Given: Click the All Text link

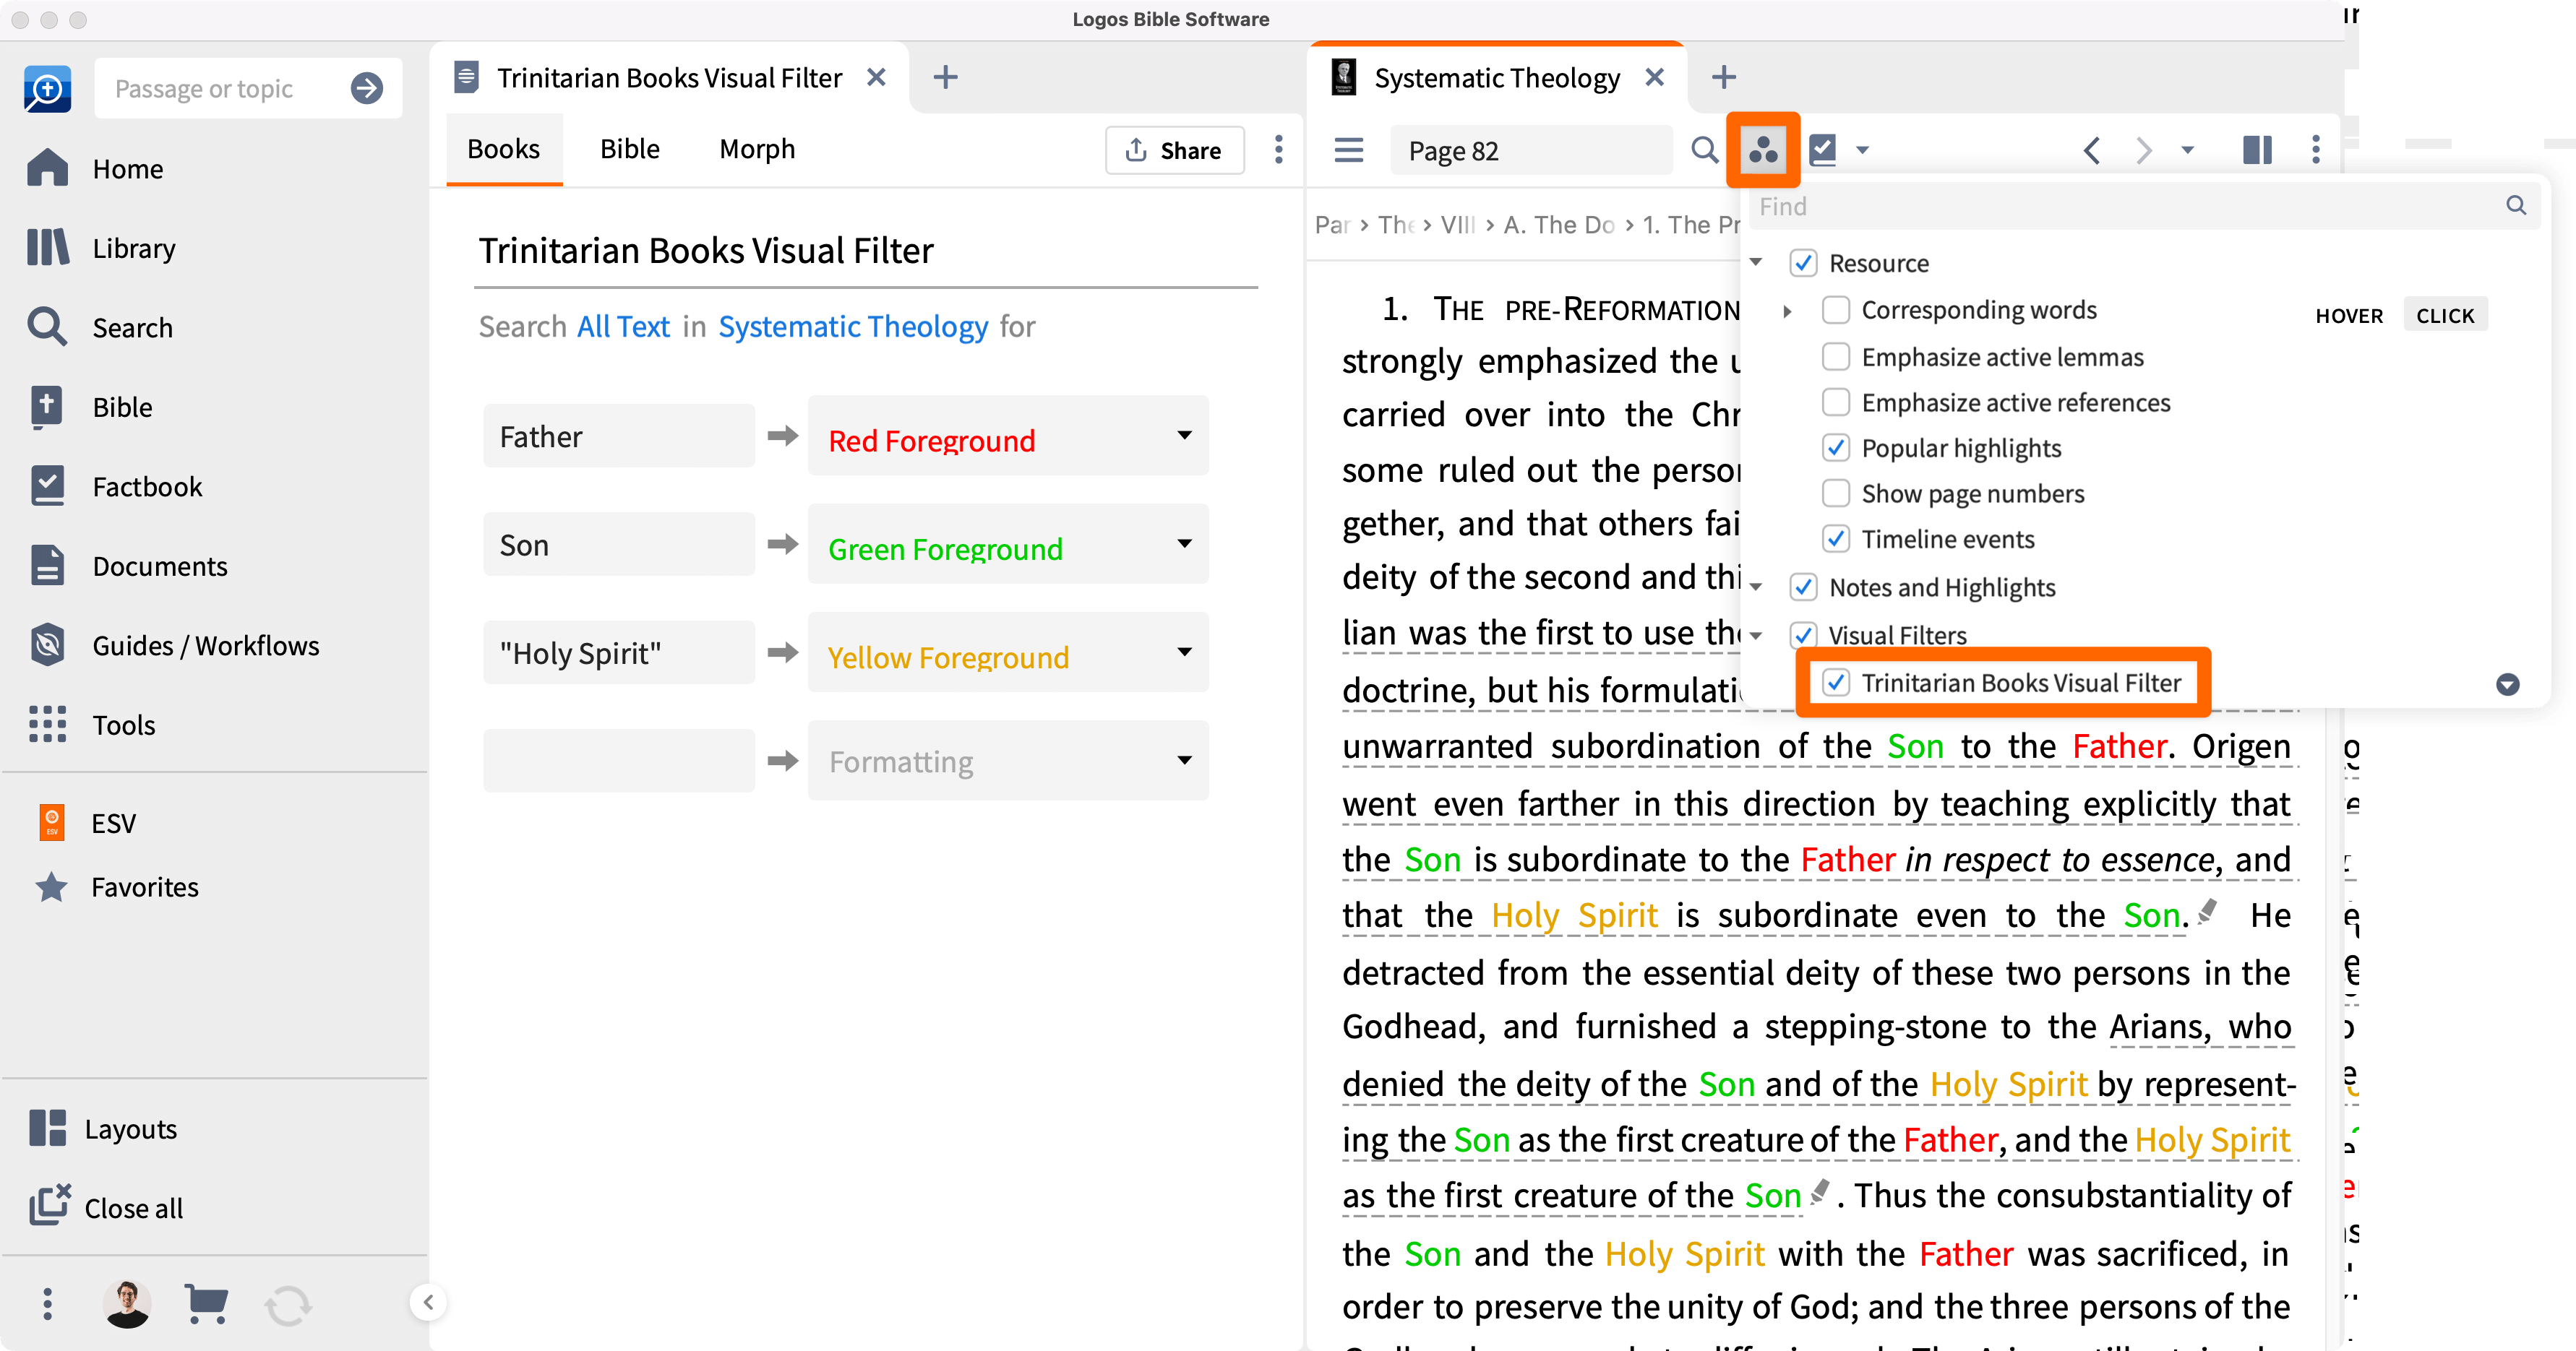Looking at the screenshot, I should tap(623, 326).
